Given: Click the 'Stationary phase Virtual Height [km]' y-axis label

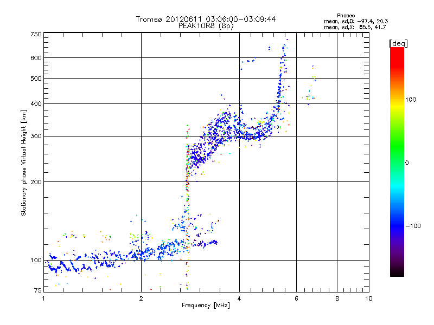Looking at the screenshot, I should (24, 162).
